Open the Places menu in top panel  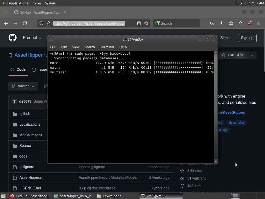[x=36, y=3]
